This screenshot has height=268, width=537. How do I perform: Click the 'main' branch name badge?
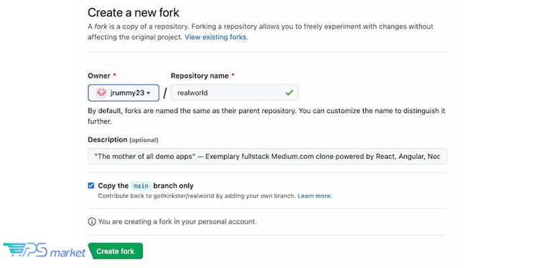pos(141,186)
